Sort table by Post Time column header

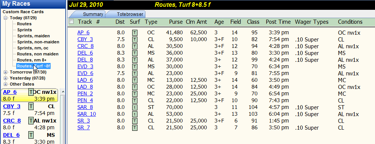278,22
